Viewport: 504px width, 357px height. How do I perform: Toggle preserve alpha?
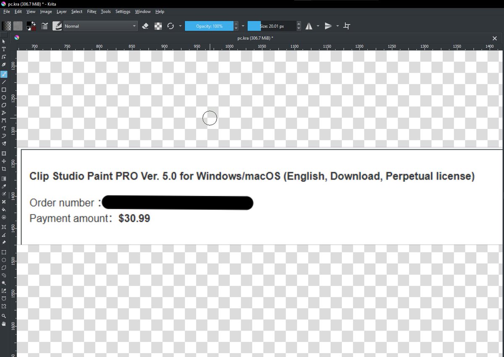click(158, 26)
